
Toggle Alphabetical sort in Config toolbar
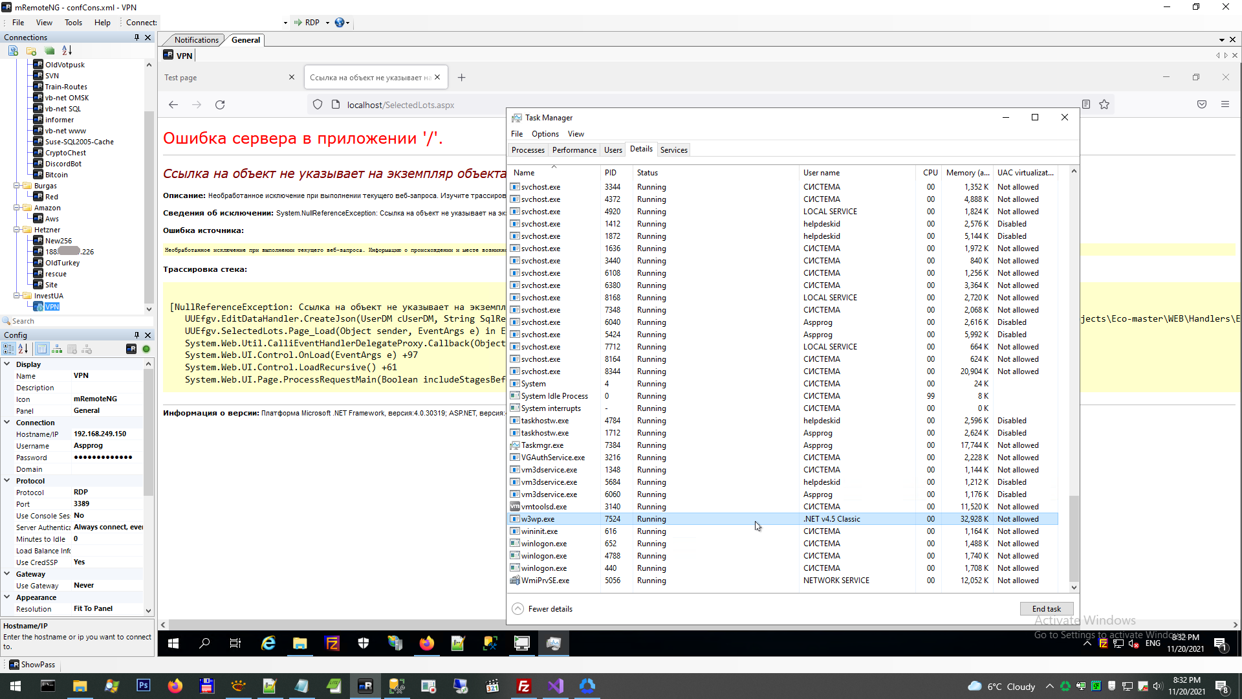[x=23, y=349]
